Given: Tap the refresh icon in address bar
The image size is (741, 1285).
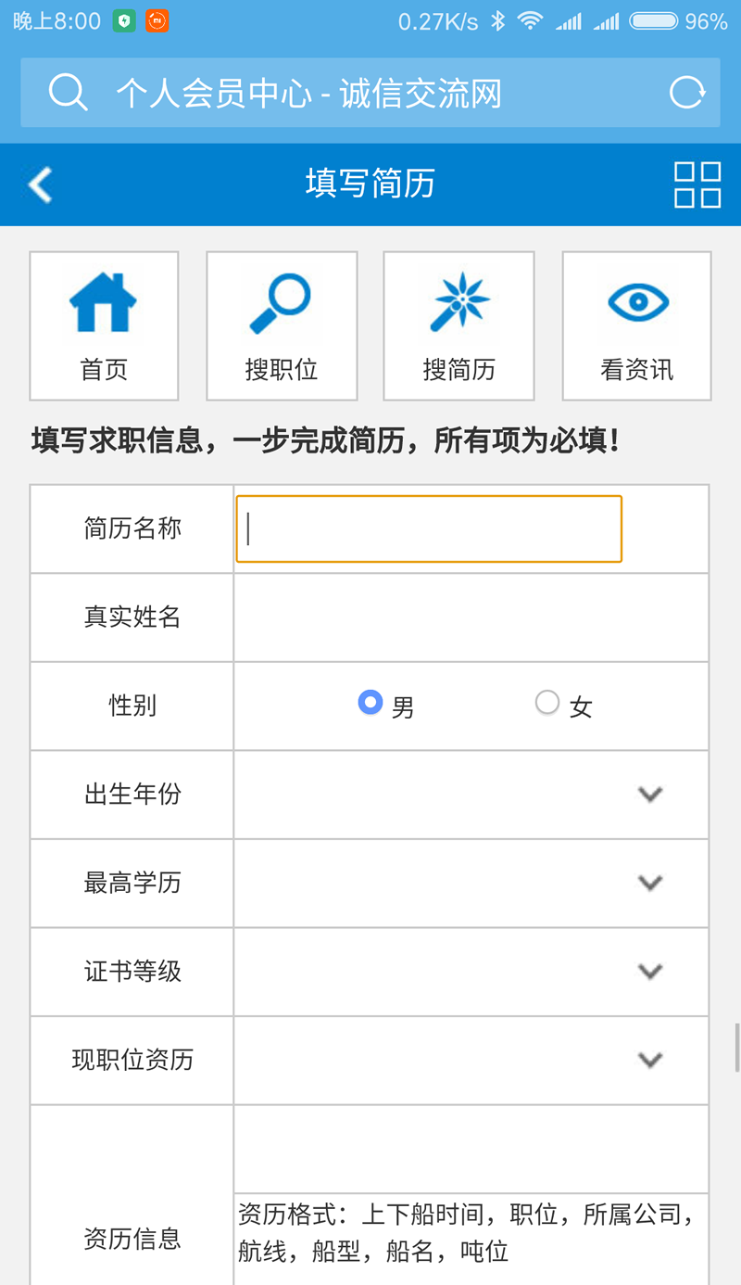Looking at the screenshot, I should tap(687, 93).
